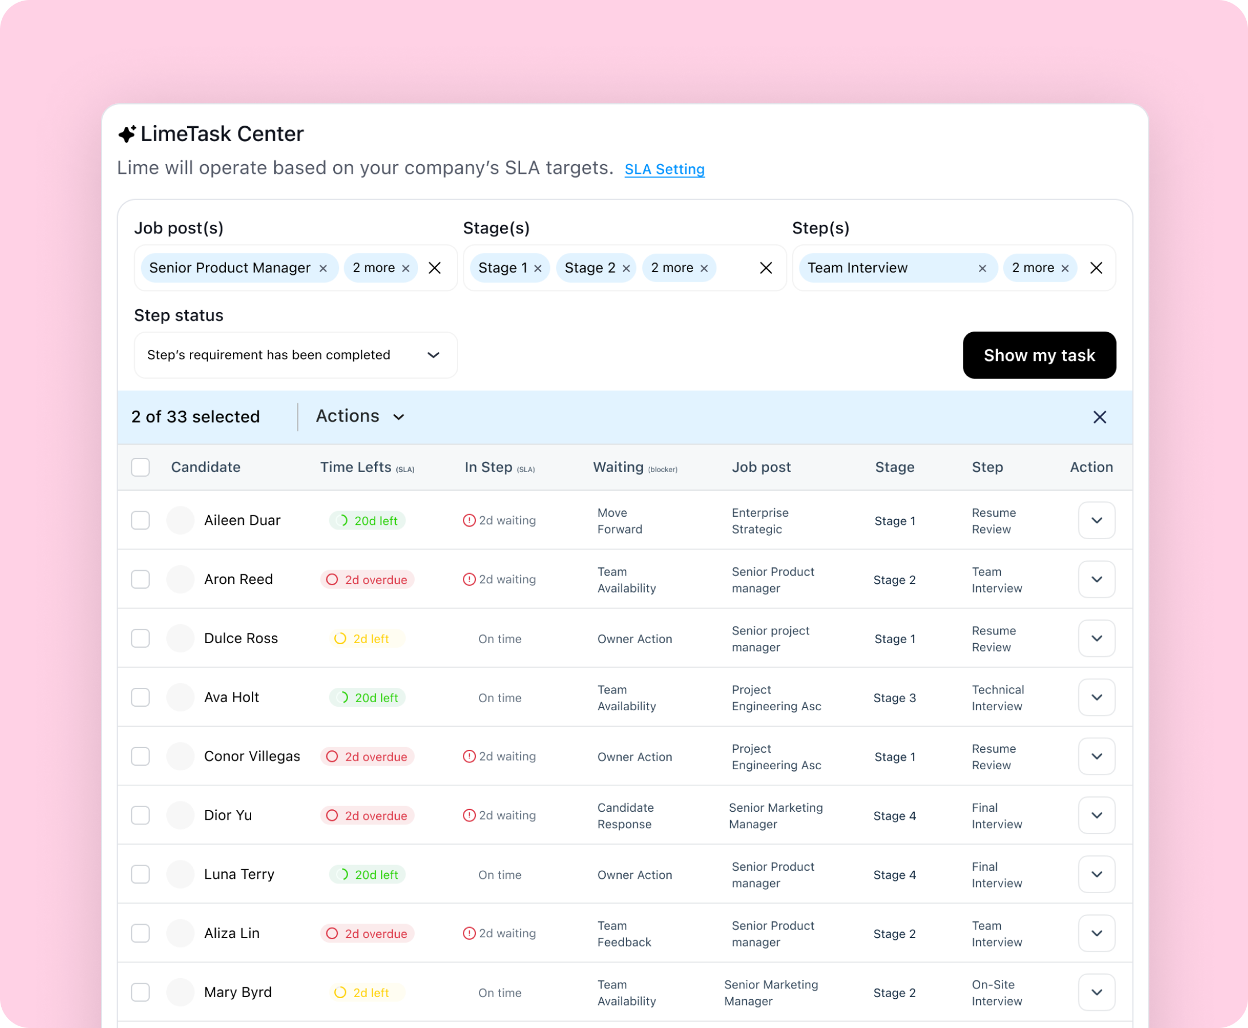Remove the Stage 1 filter chip

[x=537, y=268]
